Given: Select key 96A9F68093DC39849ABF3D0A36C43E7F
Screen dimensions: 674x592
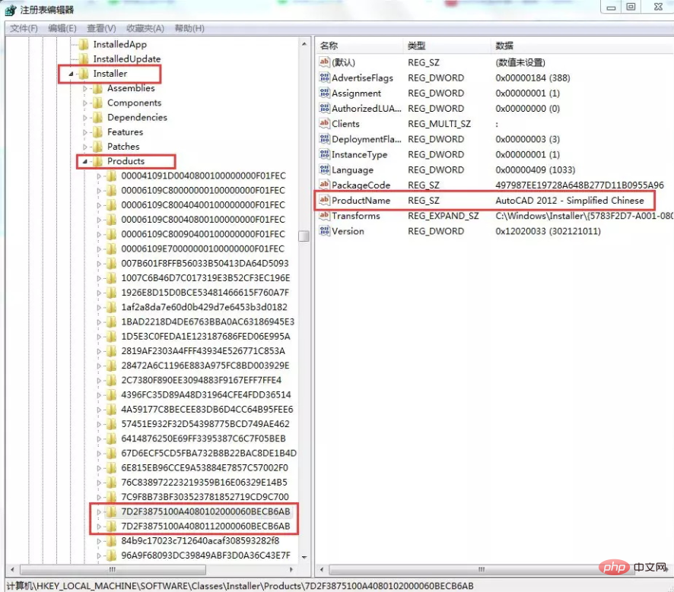Looking at the screenshot, I should [205, 556].
